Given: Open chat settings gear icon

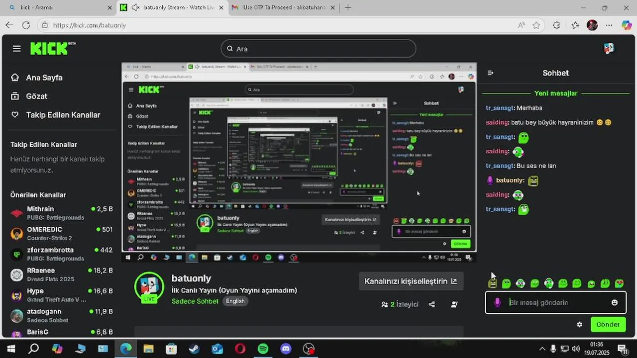Looking at the screenshot, I should pyautogui.click(x=580, y=324).
